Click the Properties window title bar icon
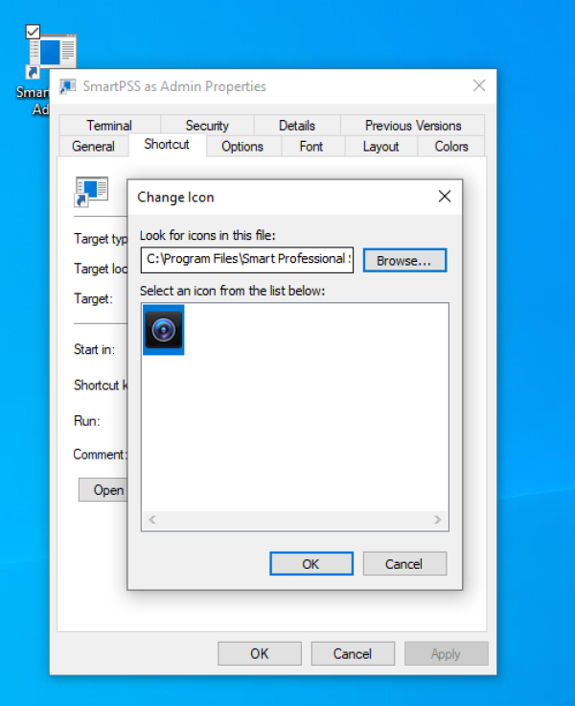This screenshot has width=575, height=706. point(68,86)
